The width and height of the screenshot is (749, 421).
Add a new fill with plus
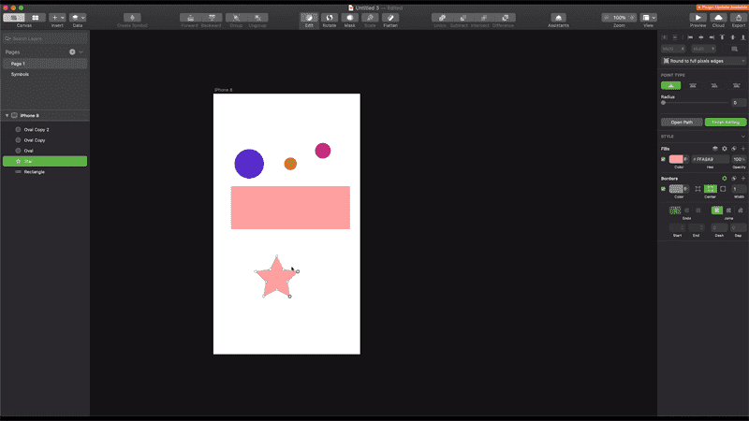click(x=742, y=149)
